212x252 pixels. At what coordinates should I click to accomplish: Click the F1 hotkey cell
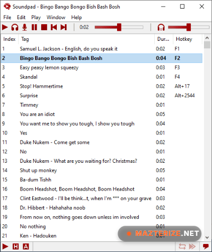click(177, 49)
